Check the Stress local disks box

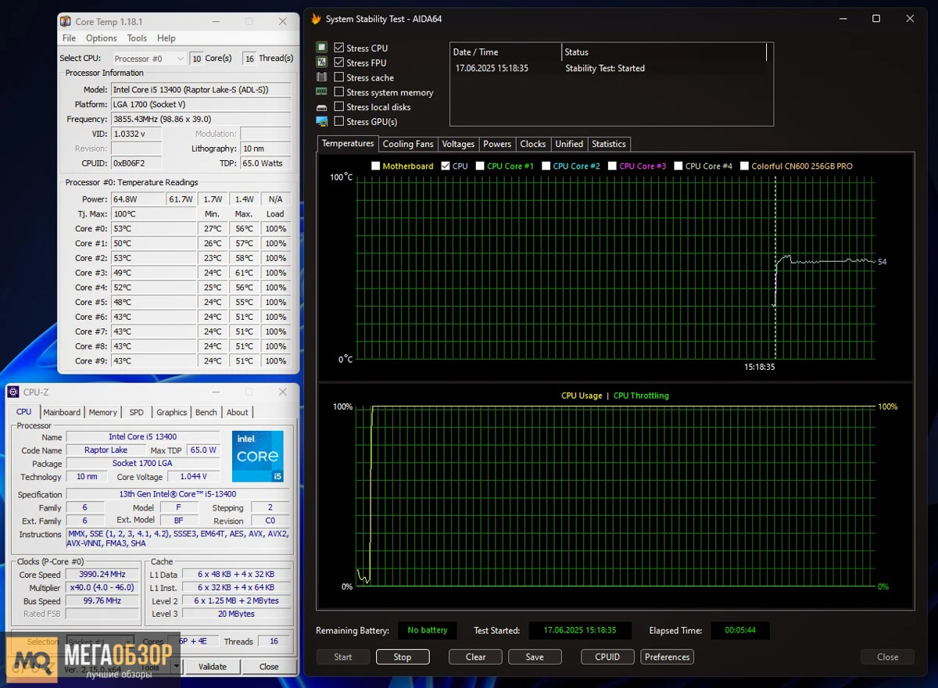pos(338,107)
